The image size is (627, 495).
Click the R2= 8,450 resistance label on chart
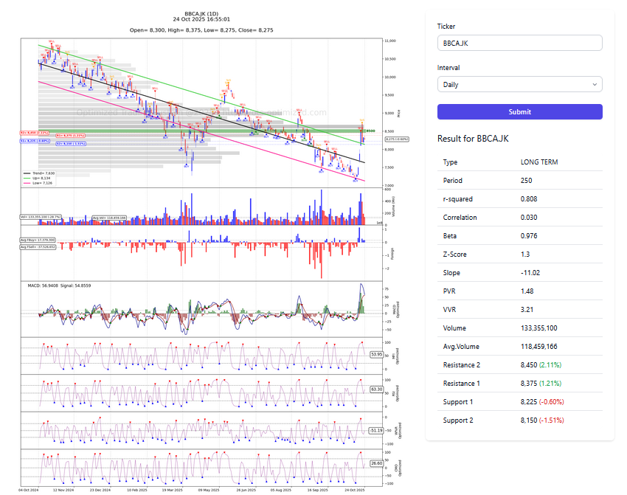pos(34,133)
